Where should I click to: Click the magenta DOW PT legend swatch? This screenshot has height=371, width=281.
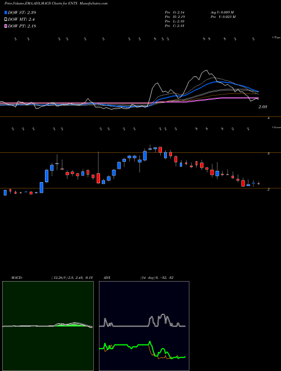tap(6, 26)
